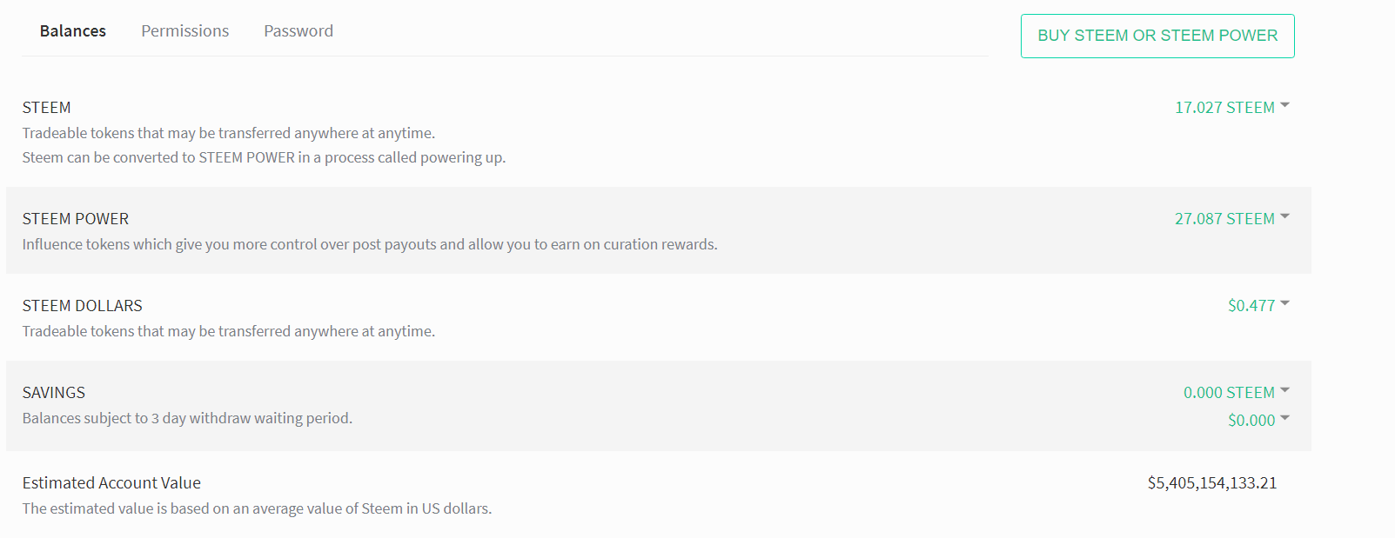Click the STEEM DOLLARS heading
The image size is (1395, 538).
pyautogui.click(x=83, y=306)
